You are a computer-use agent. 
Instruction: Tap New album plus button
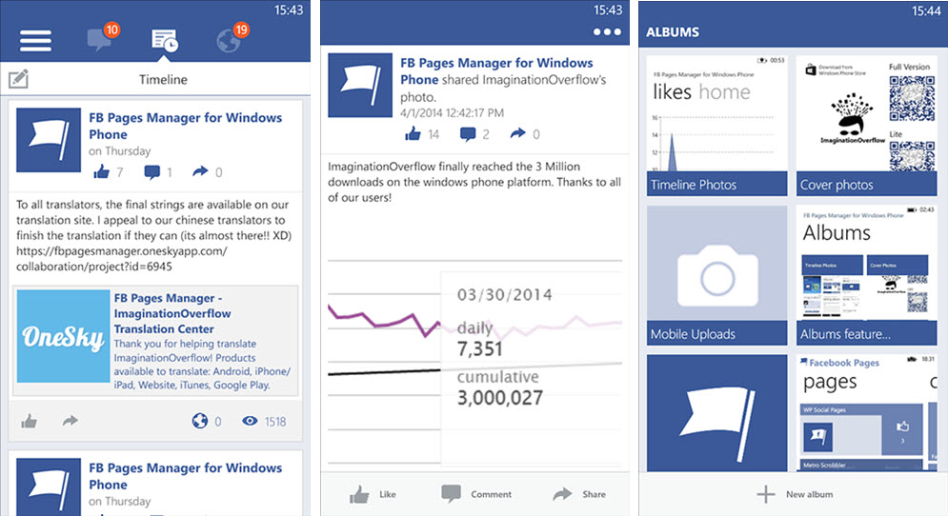[795, 494]
